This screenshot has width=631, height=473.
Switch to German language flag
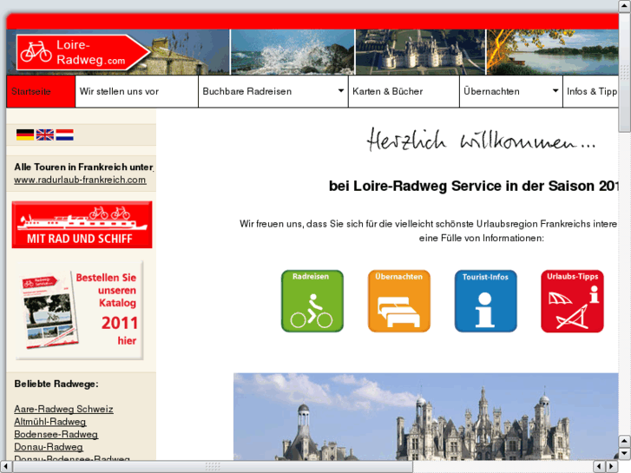point(25,135)
